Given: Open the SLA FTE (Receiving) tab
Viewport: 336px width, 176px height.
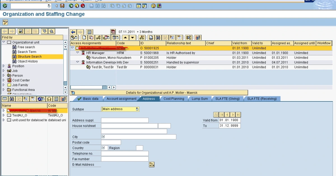Looking at the screenshot, I should click(262, 99).
